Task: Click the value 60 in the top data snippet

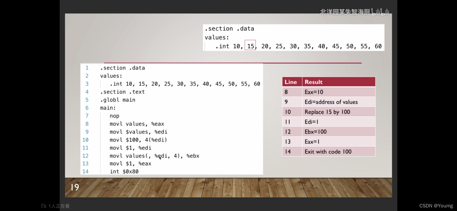Action: click(x=378, y=46)
